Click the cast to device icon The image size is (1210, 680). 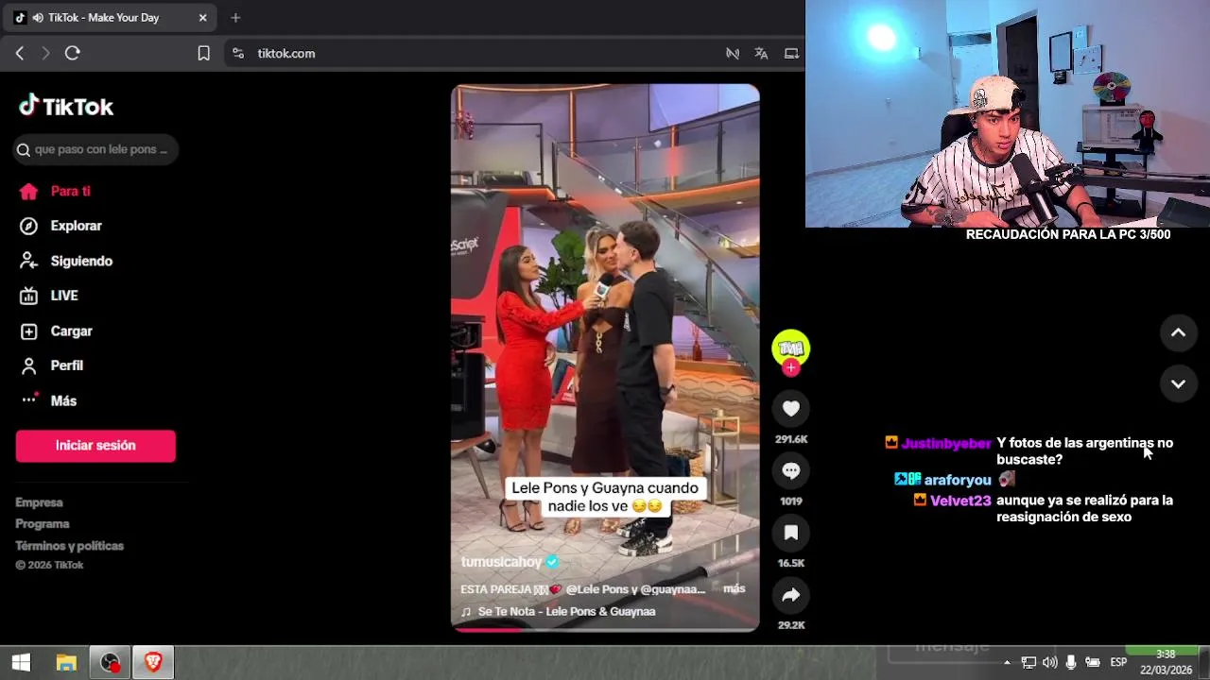[x=791, y=54]
